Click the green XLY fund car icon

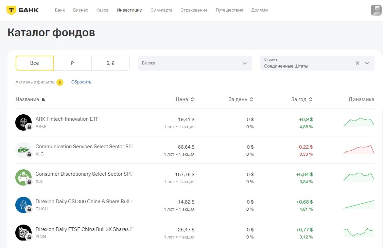[x=23, y=177]
